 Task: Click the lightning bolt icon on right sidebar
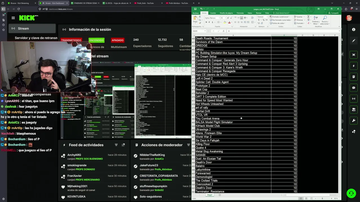click(x=354, y=66)
